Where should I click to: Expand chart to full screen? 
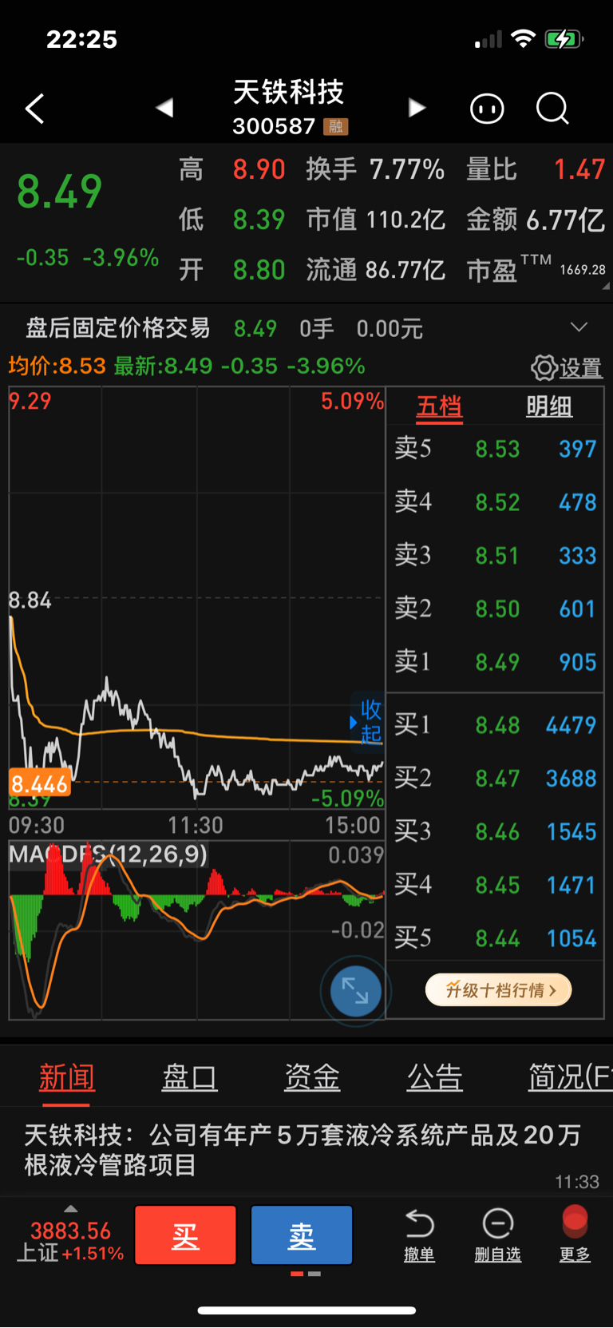(x=355, y=991)
